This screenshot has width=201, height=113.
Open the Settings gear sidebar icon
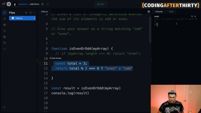pyautogui.click(x=4, y=37)
